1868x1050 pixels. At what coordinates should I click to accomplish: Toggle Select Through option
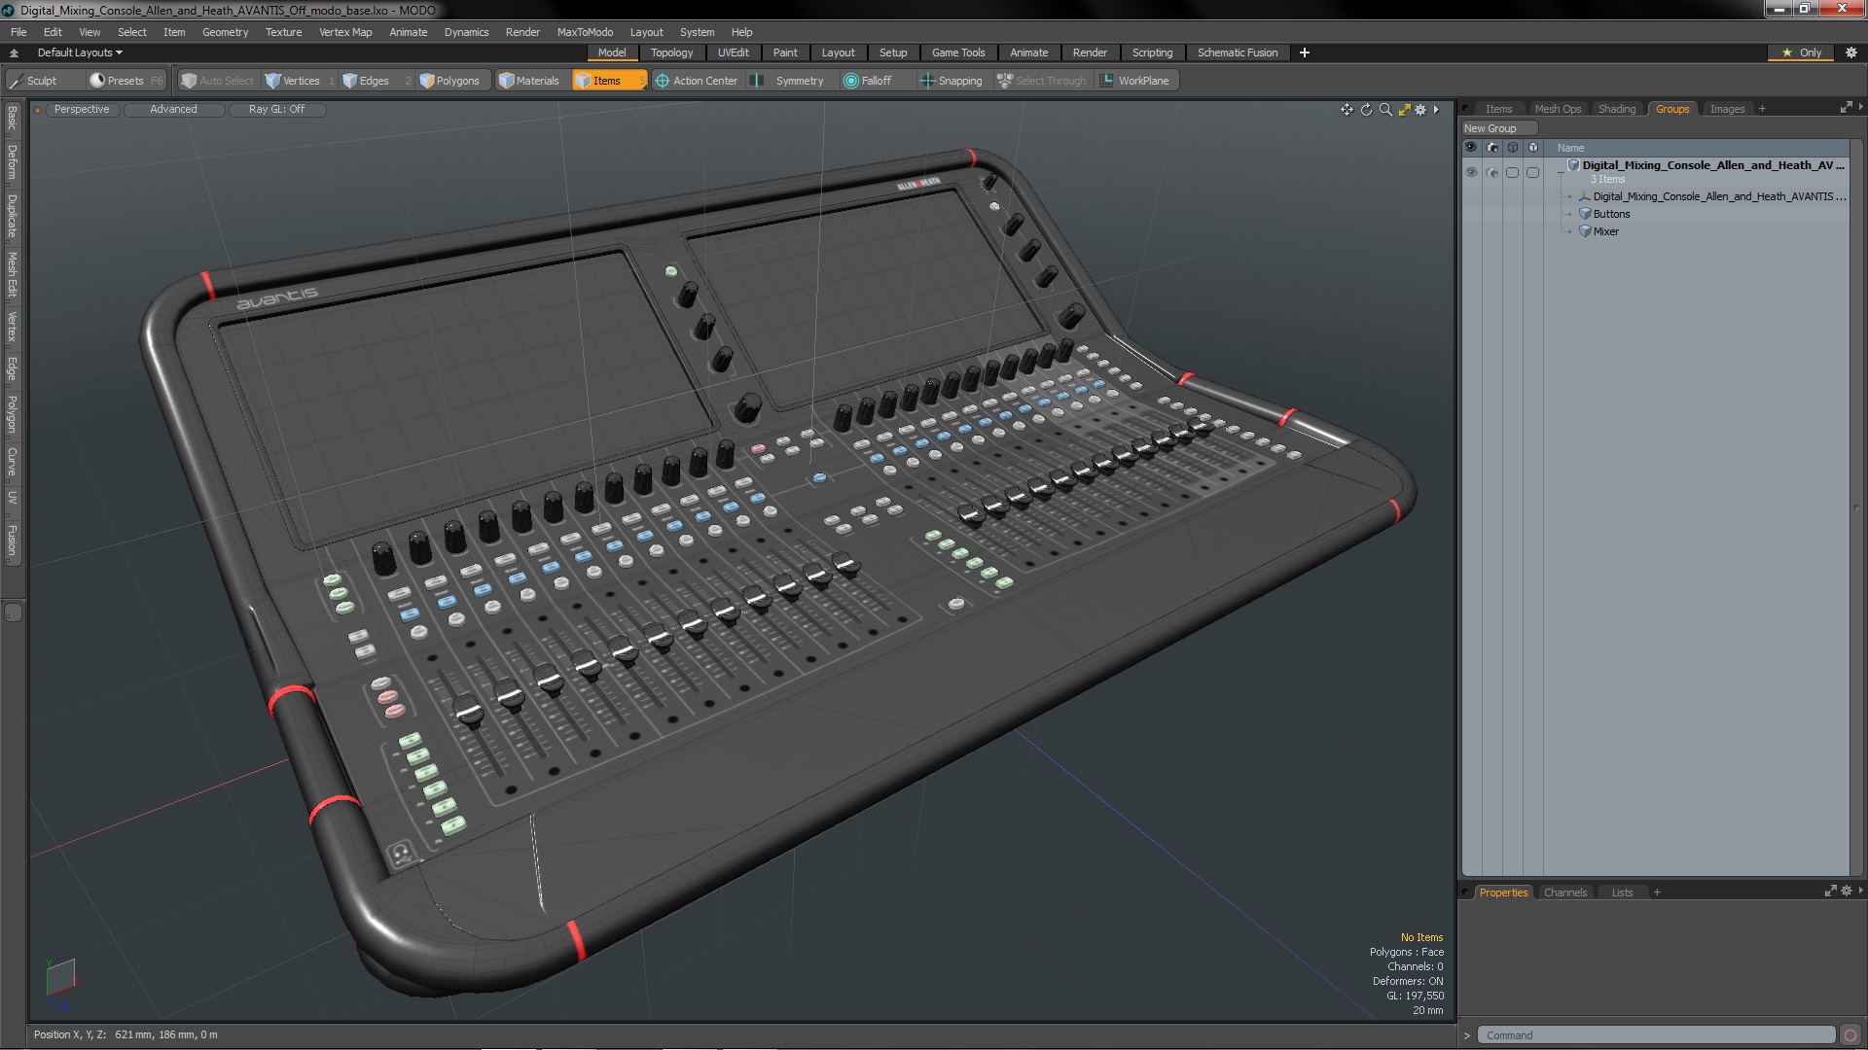click(x=1042, y=81)
